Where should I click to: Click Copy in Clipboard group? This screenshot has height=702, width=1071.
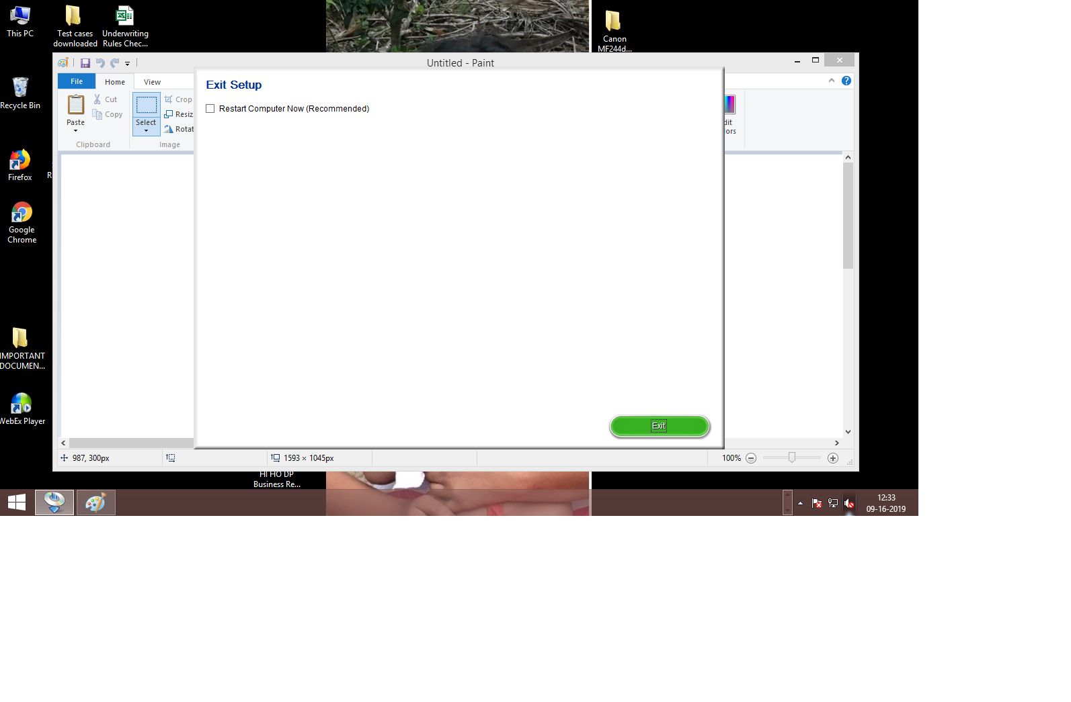(108, 114)
